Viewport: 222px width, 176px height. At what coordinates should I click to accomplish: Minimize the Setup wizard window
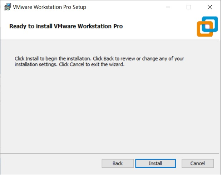tap(168, 7)
